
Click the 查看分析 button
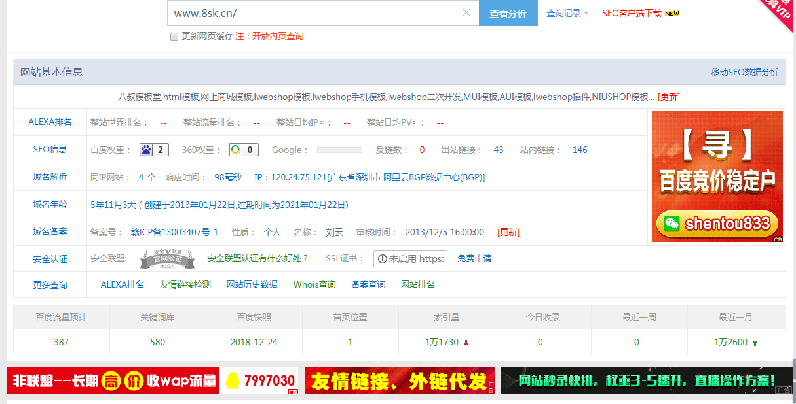coord(508,13)
